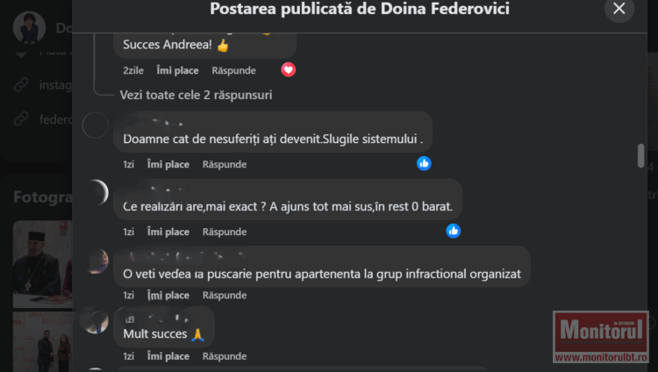Click the link icon beside instagram
The height and width of the screenshot is (372, 658).
(x=21, y=85)
